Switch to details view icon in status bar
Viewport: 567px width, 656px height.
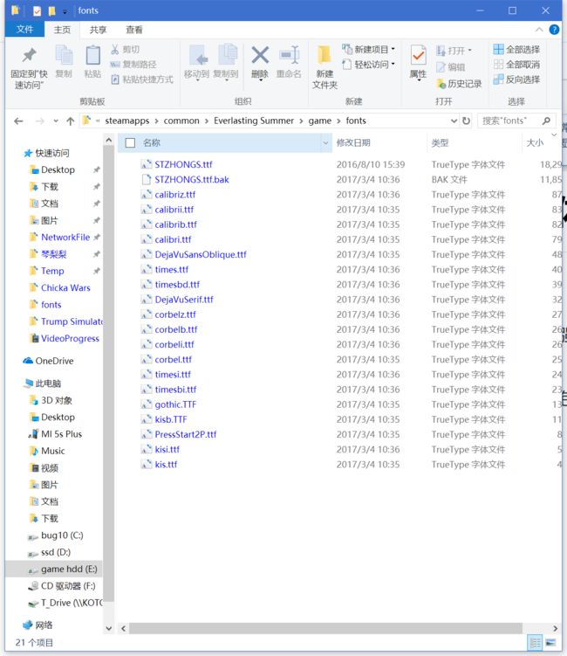pos(535,642)
